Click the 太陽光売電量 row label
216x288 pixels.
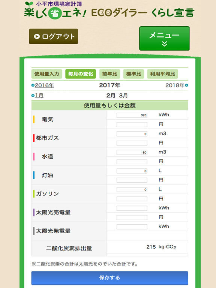(53, 212)
